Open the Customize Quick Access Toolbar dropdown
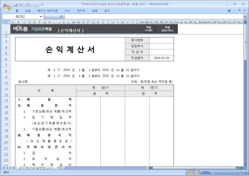The image size is (249, 176). pos(42,5)
